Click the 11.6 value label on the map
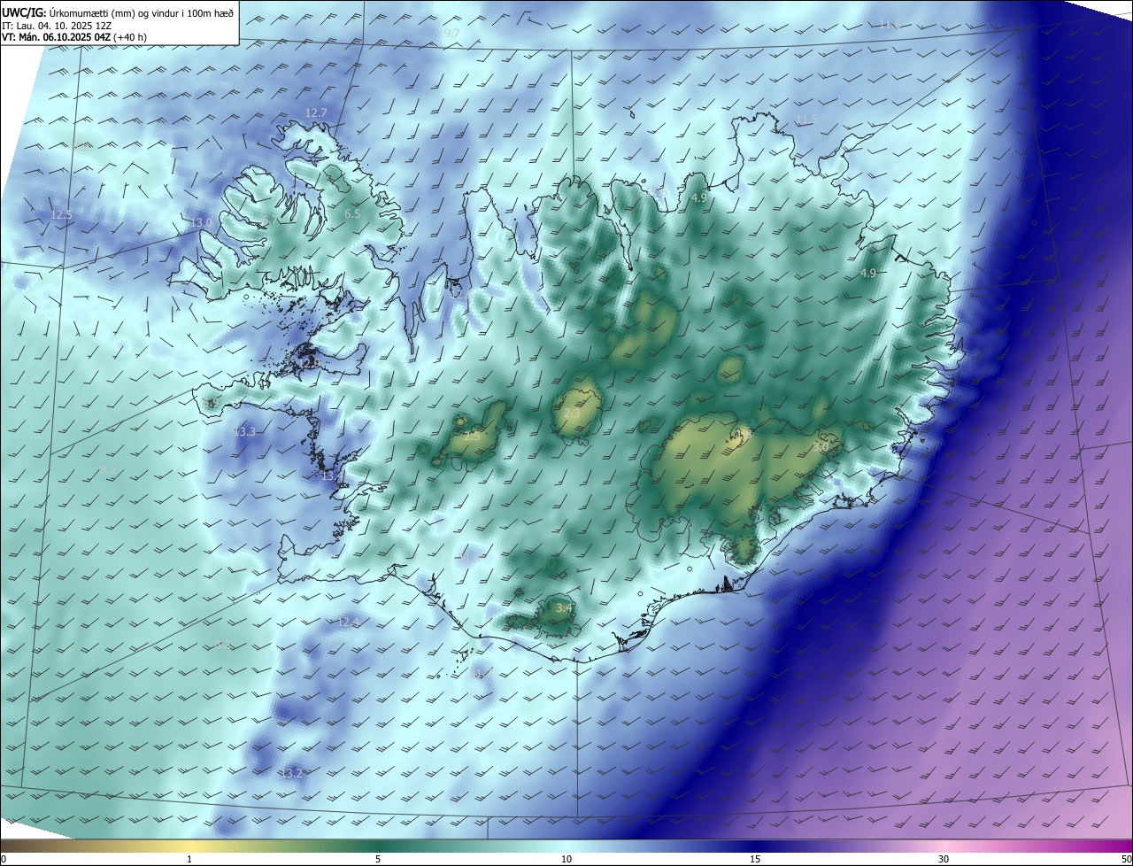The width and height of the screenshot is (1133, 866). 890,25
